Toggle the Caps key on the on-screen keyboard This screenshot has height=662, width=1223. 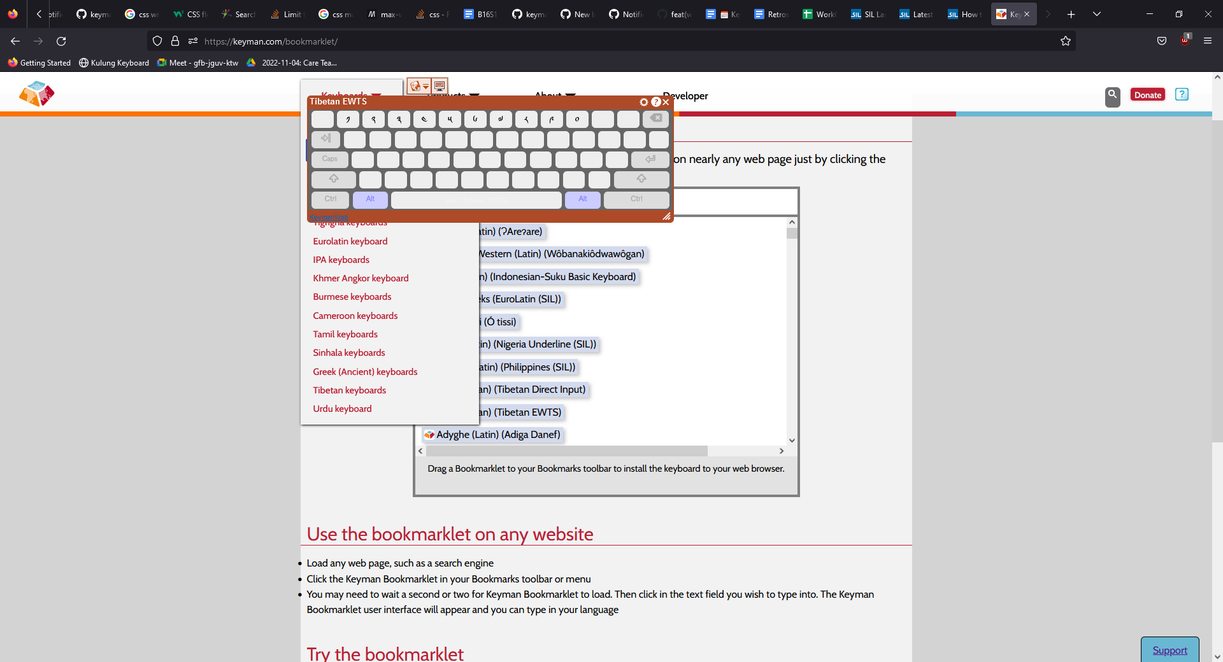tap(330, 159)
